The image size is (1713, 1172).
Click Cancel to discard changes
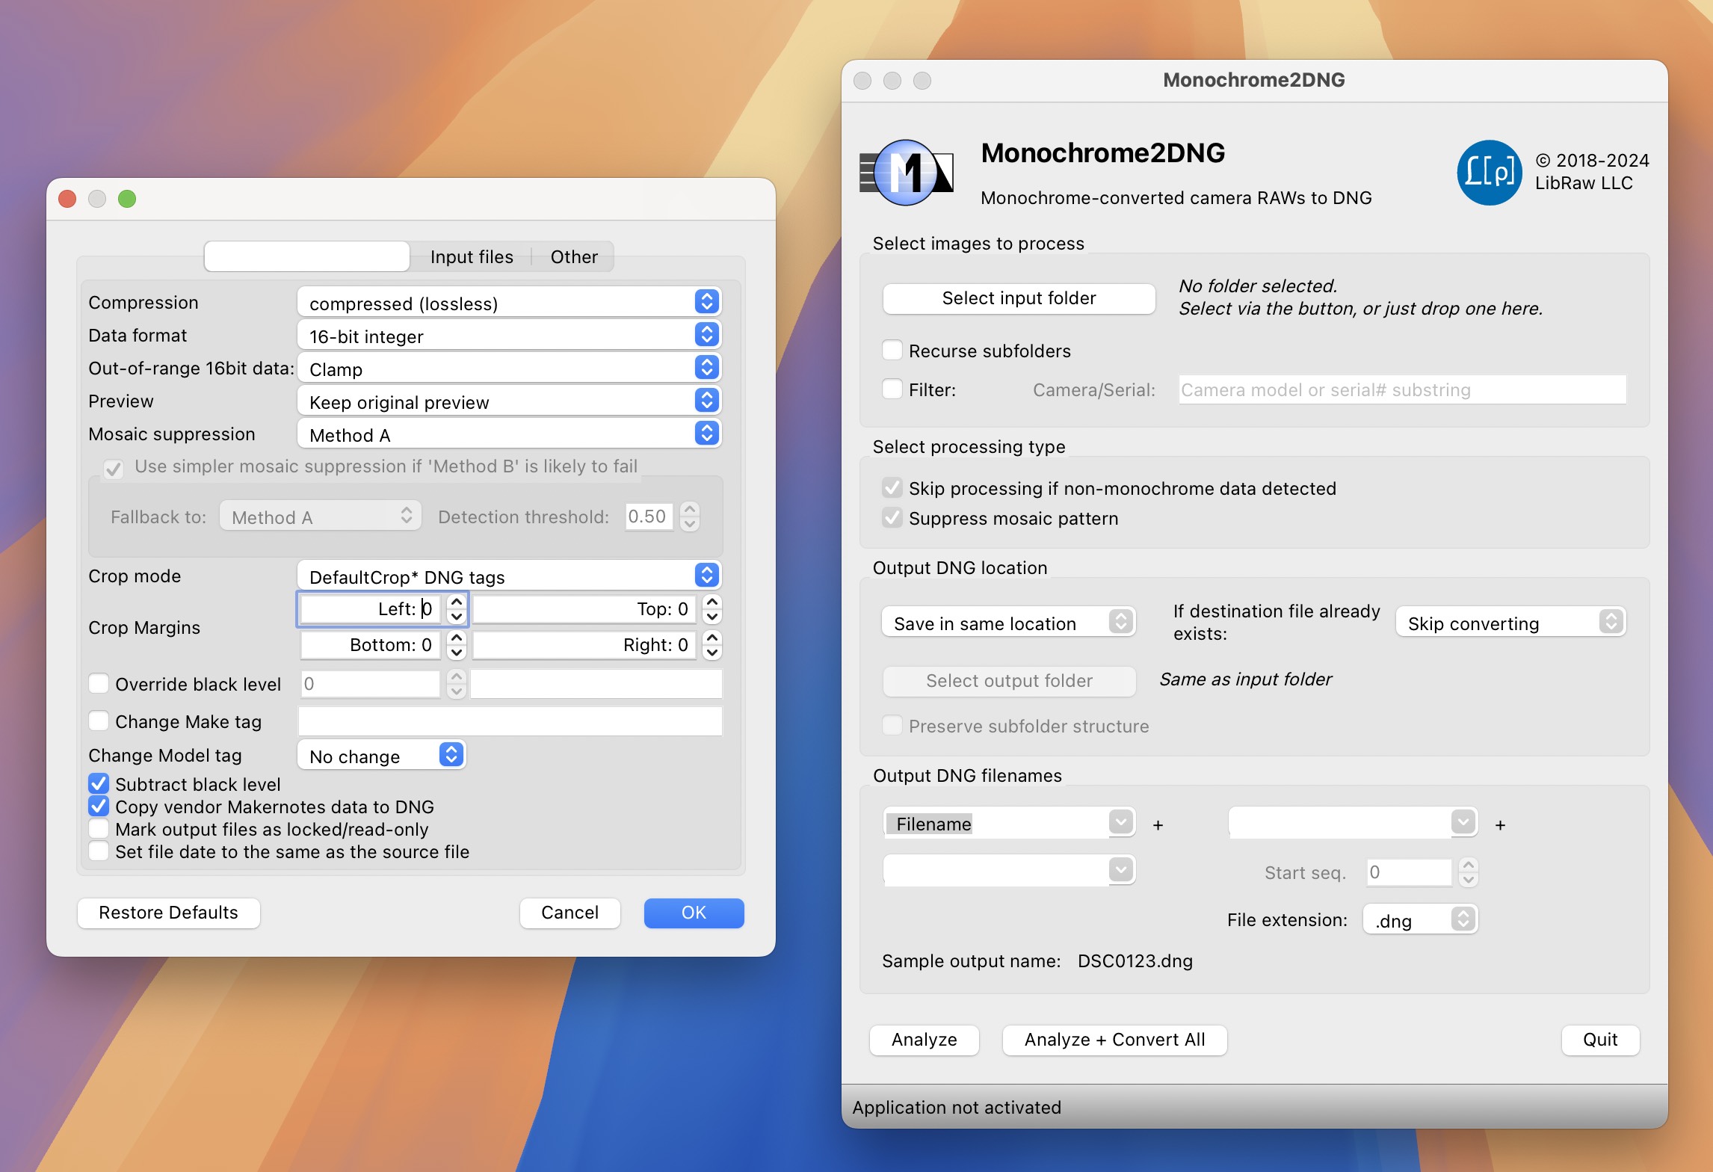(570, 910)
